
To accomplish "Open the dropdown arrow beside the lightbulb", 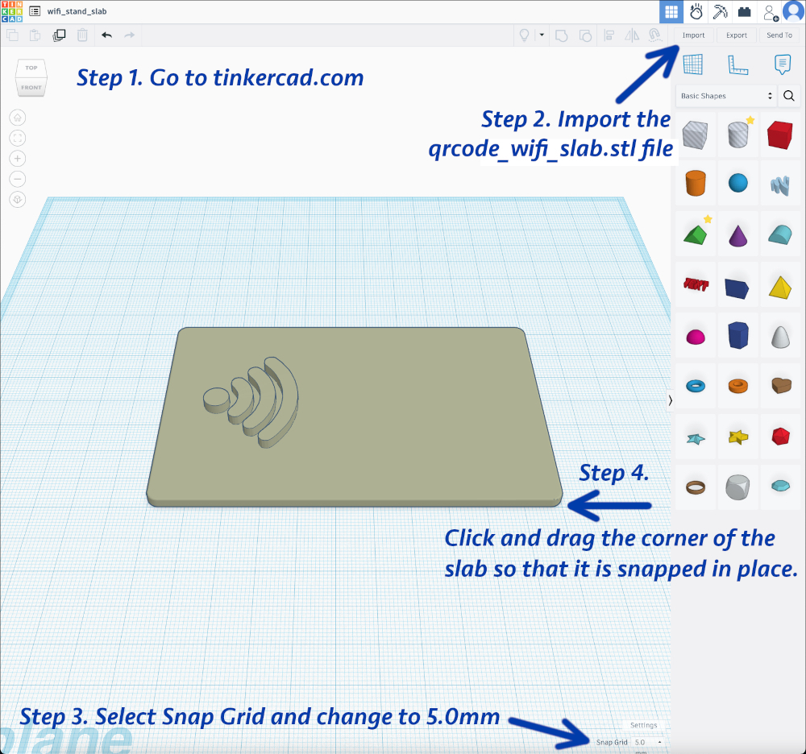I will tap(542, 35).
